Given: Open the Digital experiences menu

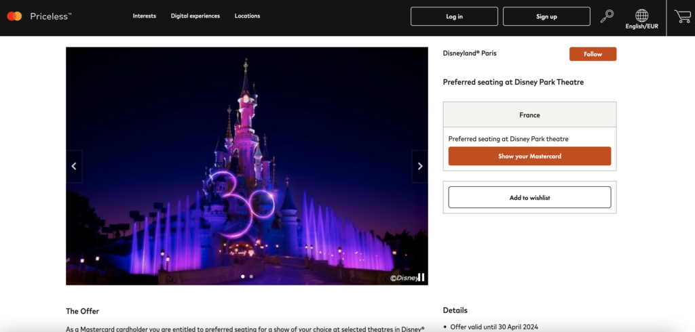Looking at the screenshot, I should click(x=195, y=16).
